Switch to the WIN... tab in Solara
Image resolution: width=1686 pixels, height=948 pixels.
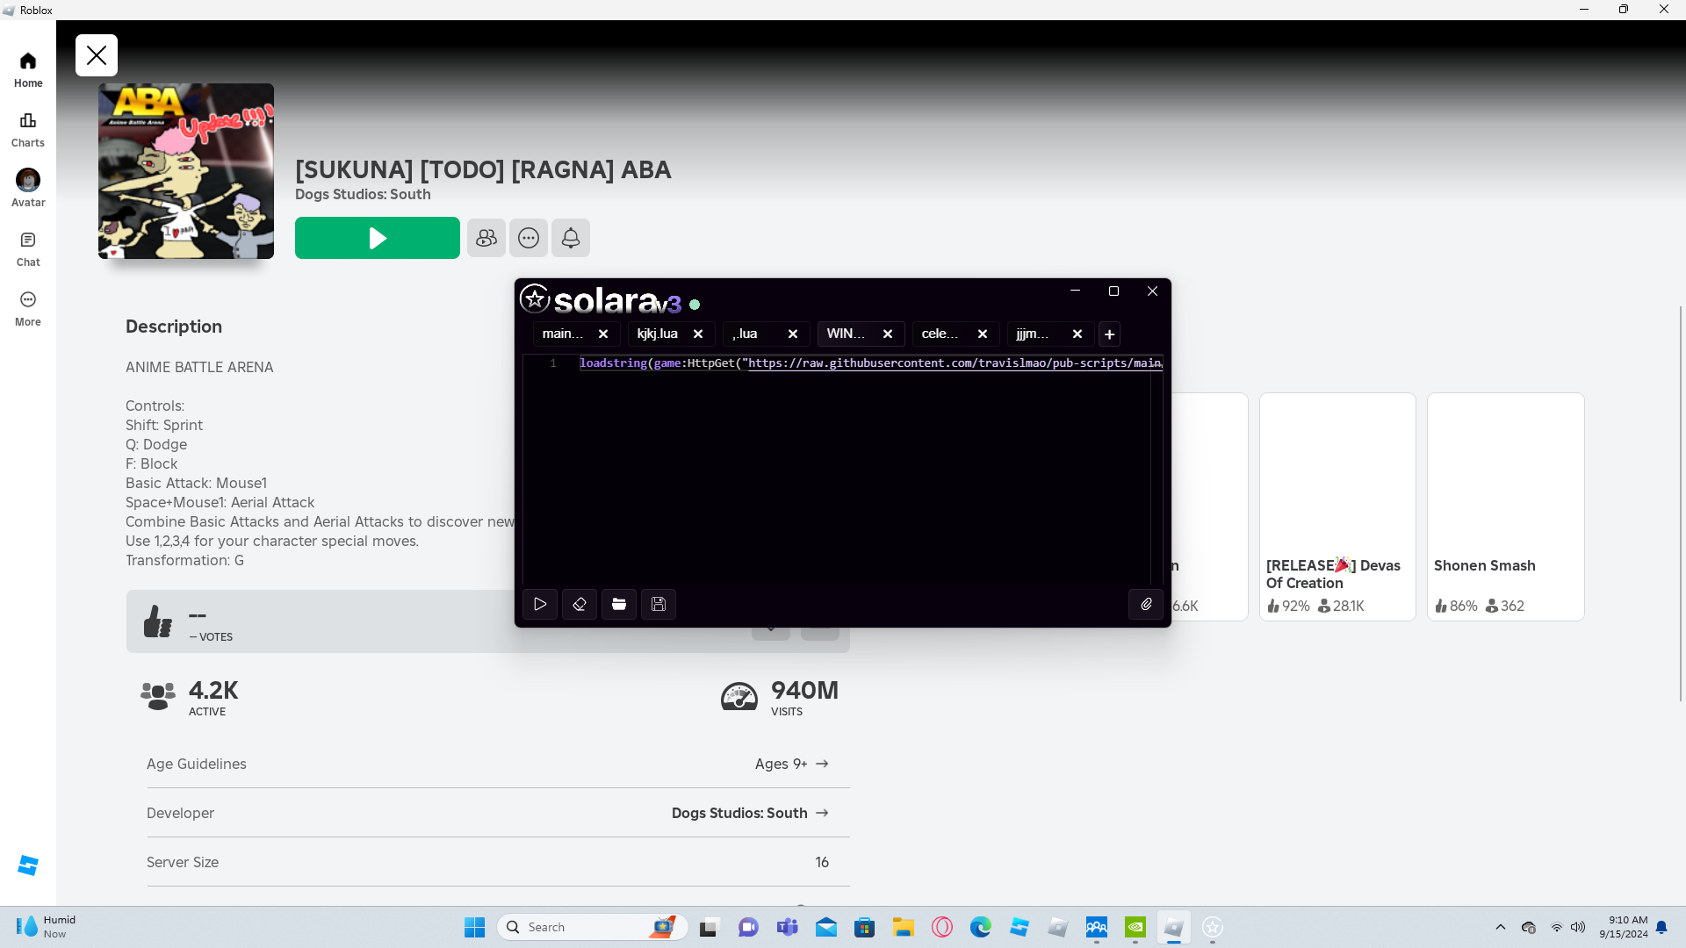[x=846, y=334]
